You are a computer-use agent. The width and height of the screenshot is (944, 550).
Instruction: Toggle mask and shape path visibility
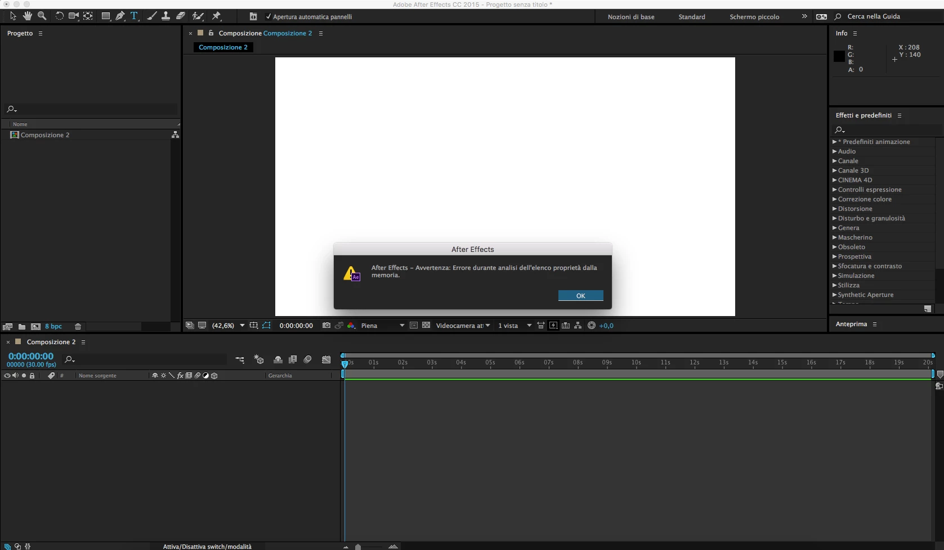[266, 326]
